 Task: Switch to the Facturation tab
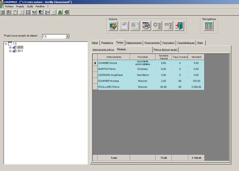pos(168,43)
